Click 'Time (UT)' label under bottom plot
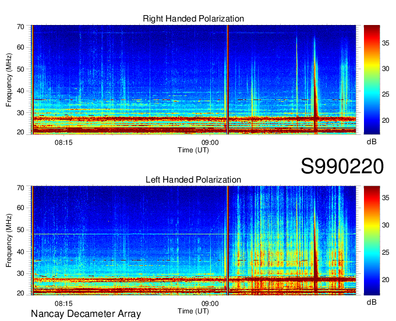 pos(193,311)
